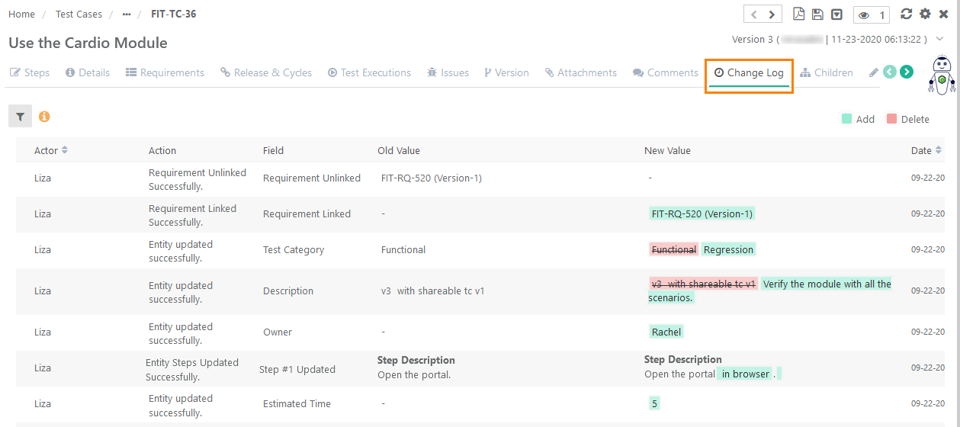
Task: Export test case as PDF
Action: pos(799,14)
